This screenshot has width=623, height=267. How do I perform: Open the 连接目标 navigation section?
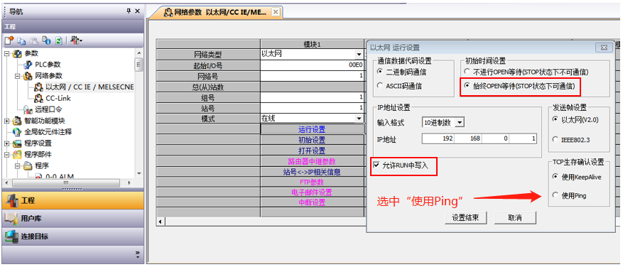(x=72, y=236)
